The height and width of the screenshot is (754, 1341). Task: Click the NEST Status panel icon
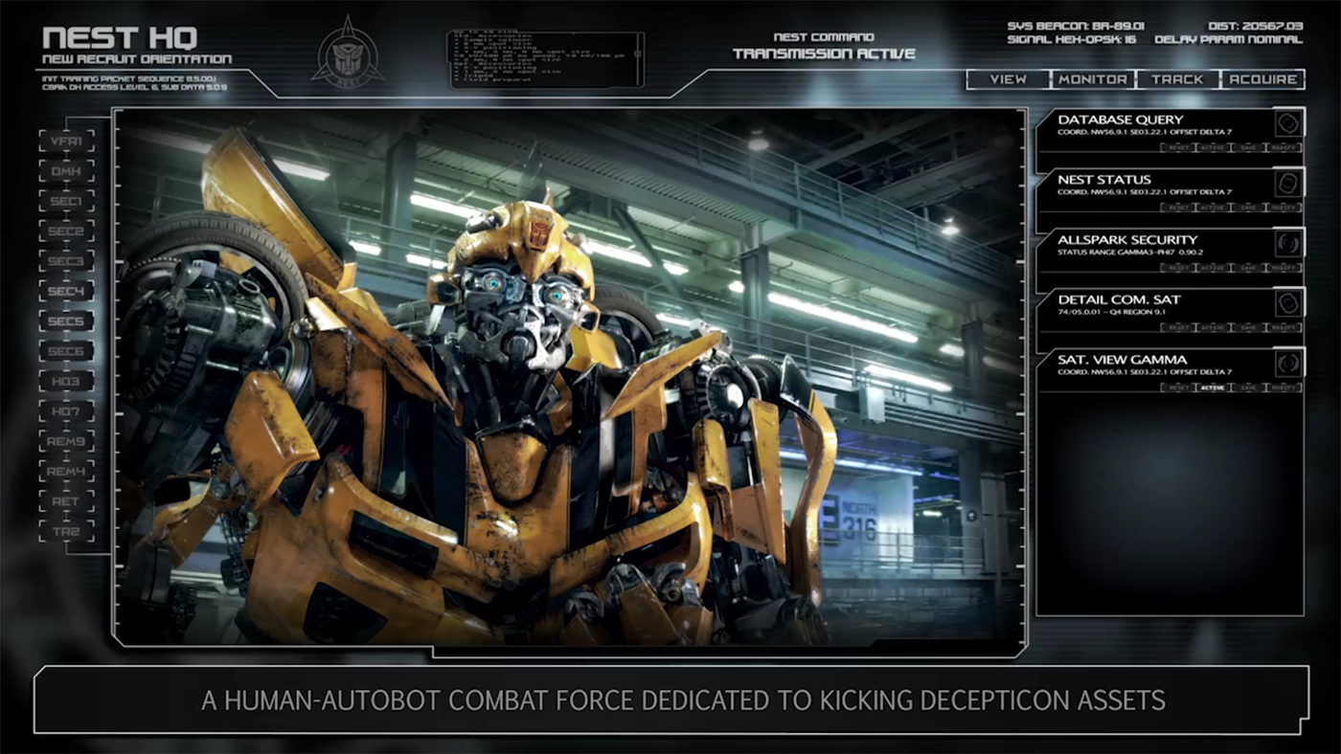1288,183
